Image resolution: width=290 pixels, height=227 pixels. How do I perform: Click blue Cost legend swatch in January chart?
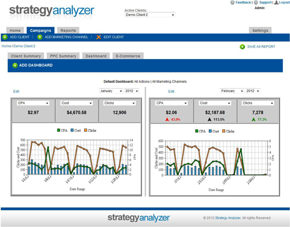72,130
